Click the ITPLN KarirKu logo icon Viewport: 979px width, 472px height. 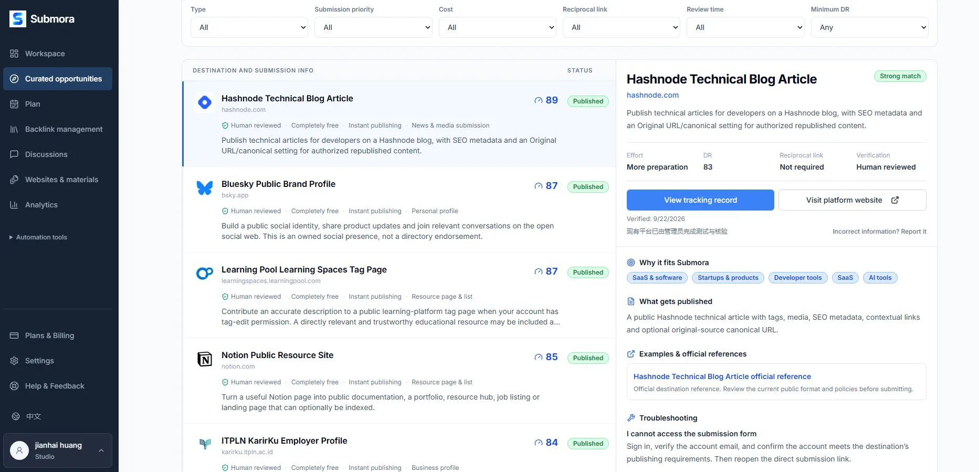pyautogui.click(x=205, y=444)
